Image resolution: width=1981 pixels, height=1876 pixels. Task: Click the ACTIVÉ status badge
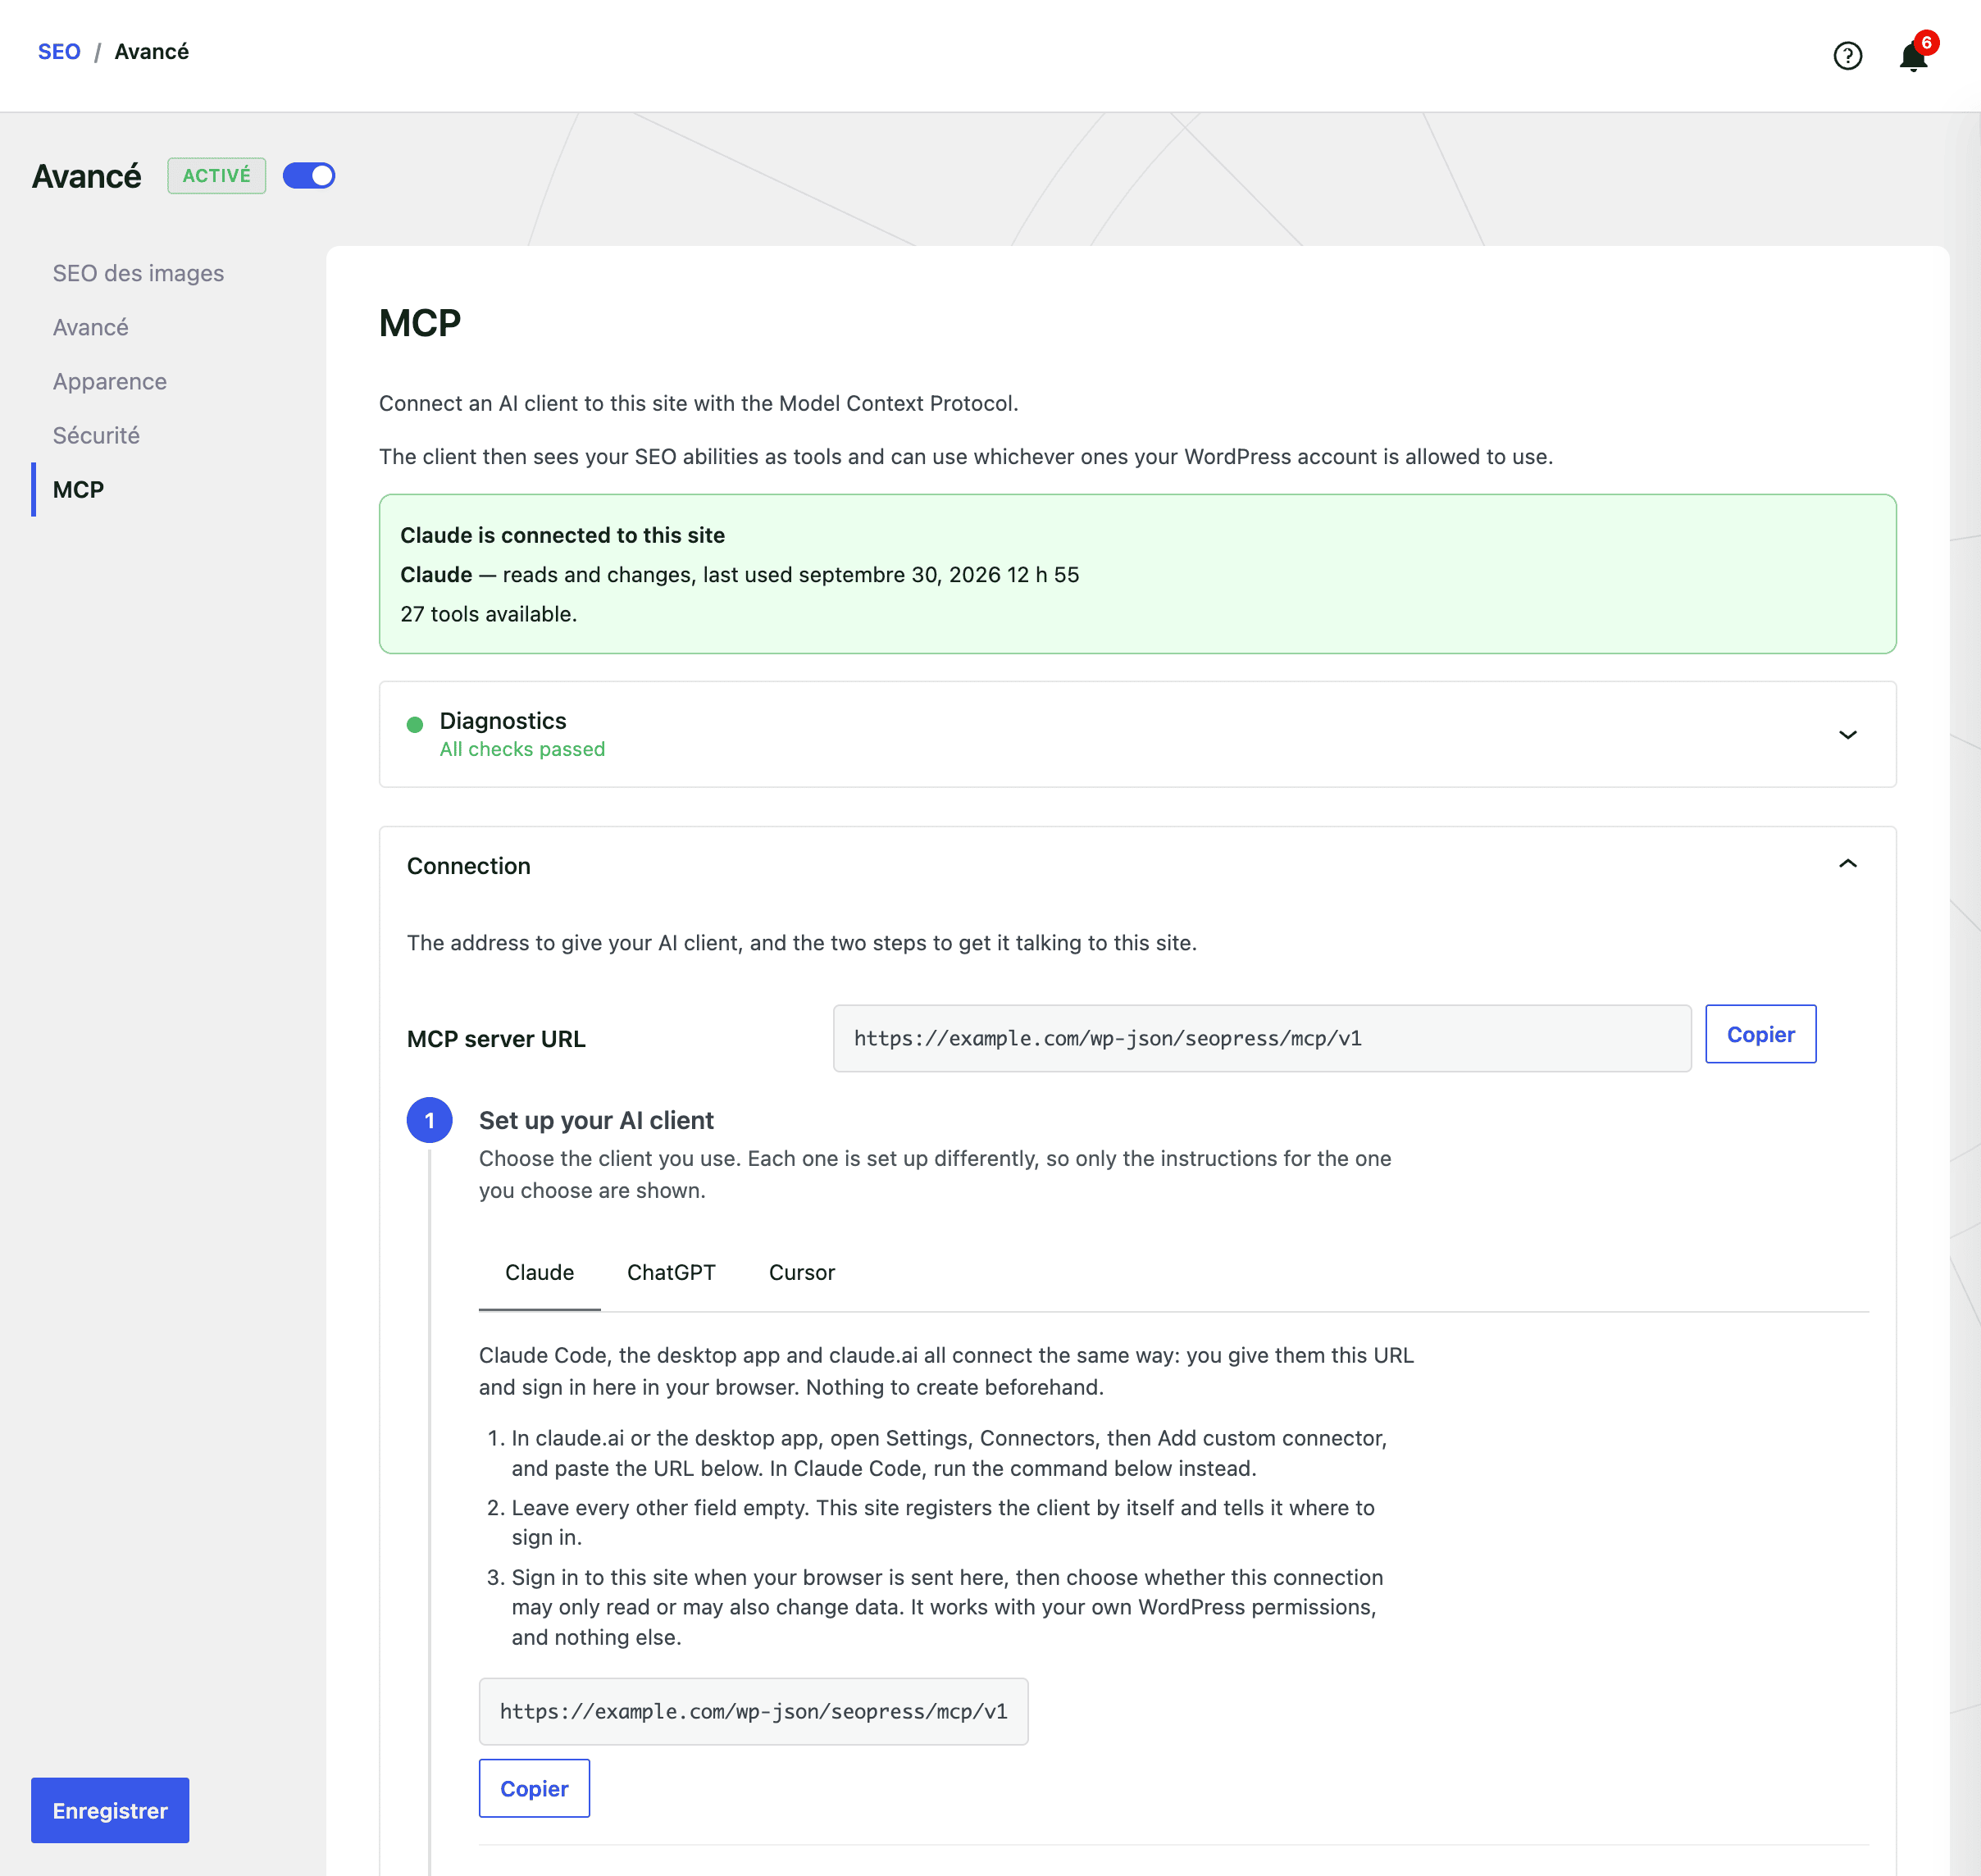coord(216,176)
